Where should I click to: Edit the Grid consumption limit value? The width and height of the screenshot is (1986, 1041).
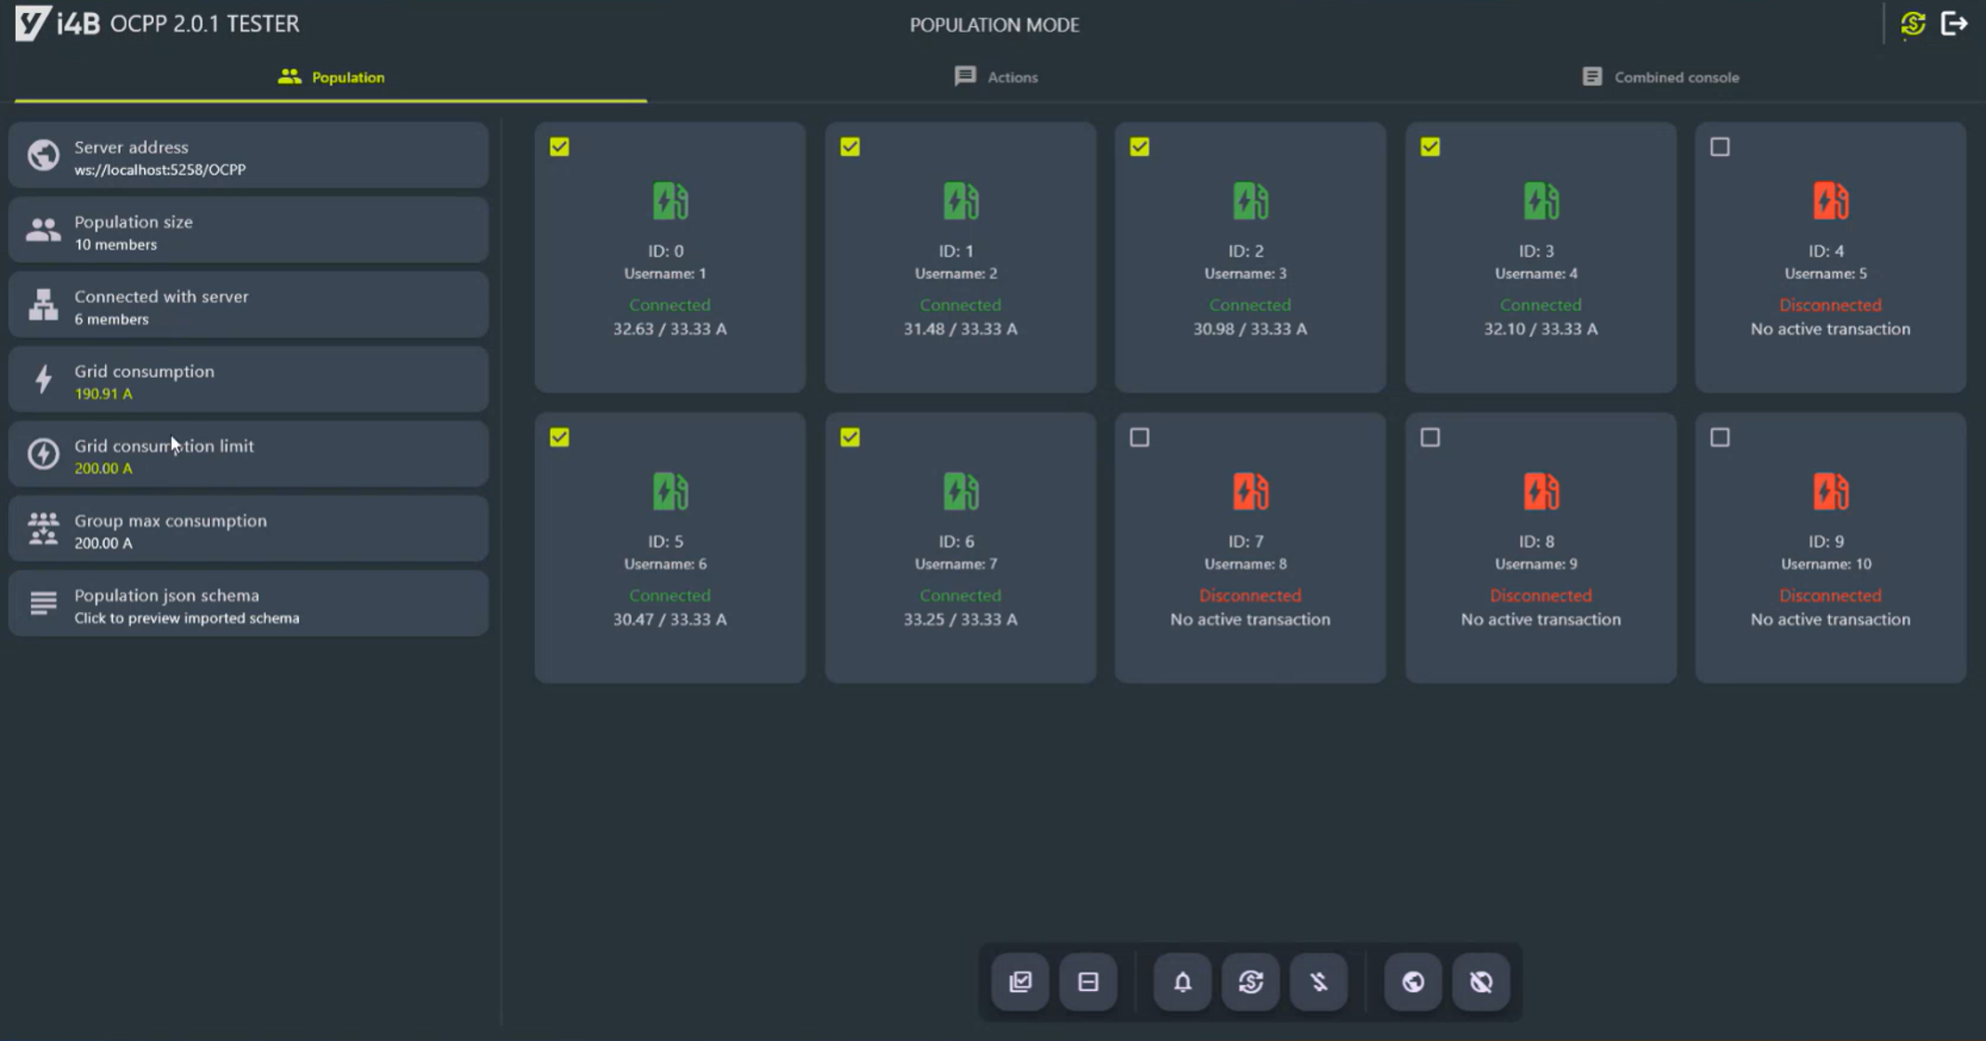[x=248, y=455]
